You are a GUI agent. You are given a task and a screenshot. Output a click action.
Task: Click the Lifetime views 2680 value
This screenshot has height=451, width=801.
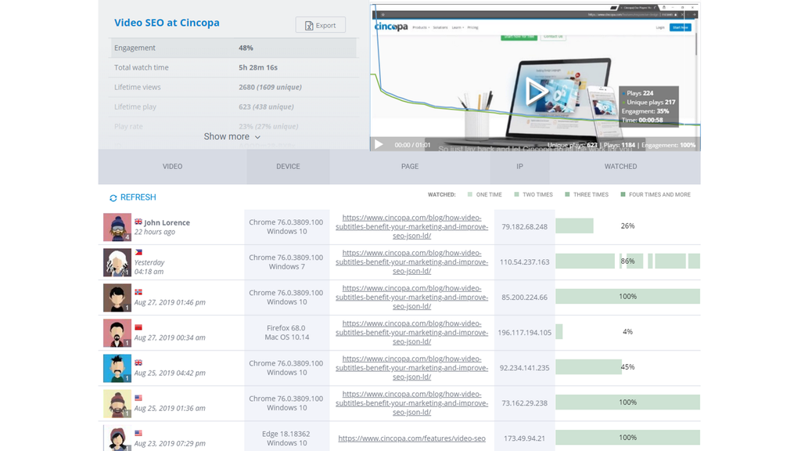pos(270,87)
